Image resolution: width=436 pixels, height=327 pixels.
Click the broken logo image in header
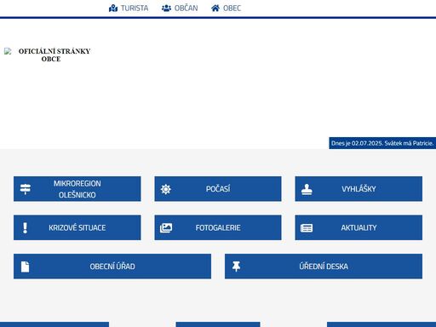(8, 51)
